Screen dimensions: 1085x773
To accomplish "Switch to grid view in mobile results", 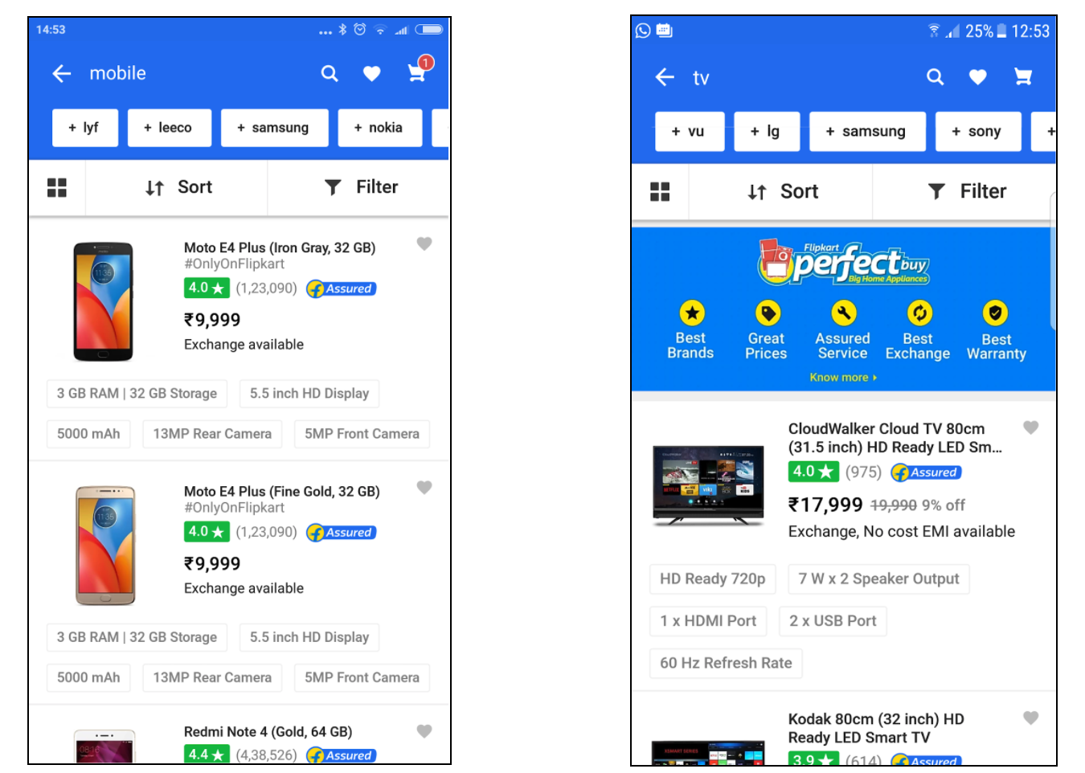I will pos(57,187).
